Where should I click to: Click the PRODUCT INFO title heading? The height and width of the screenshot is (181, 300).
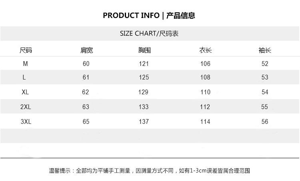(x=149, y=16)
